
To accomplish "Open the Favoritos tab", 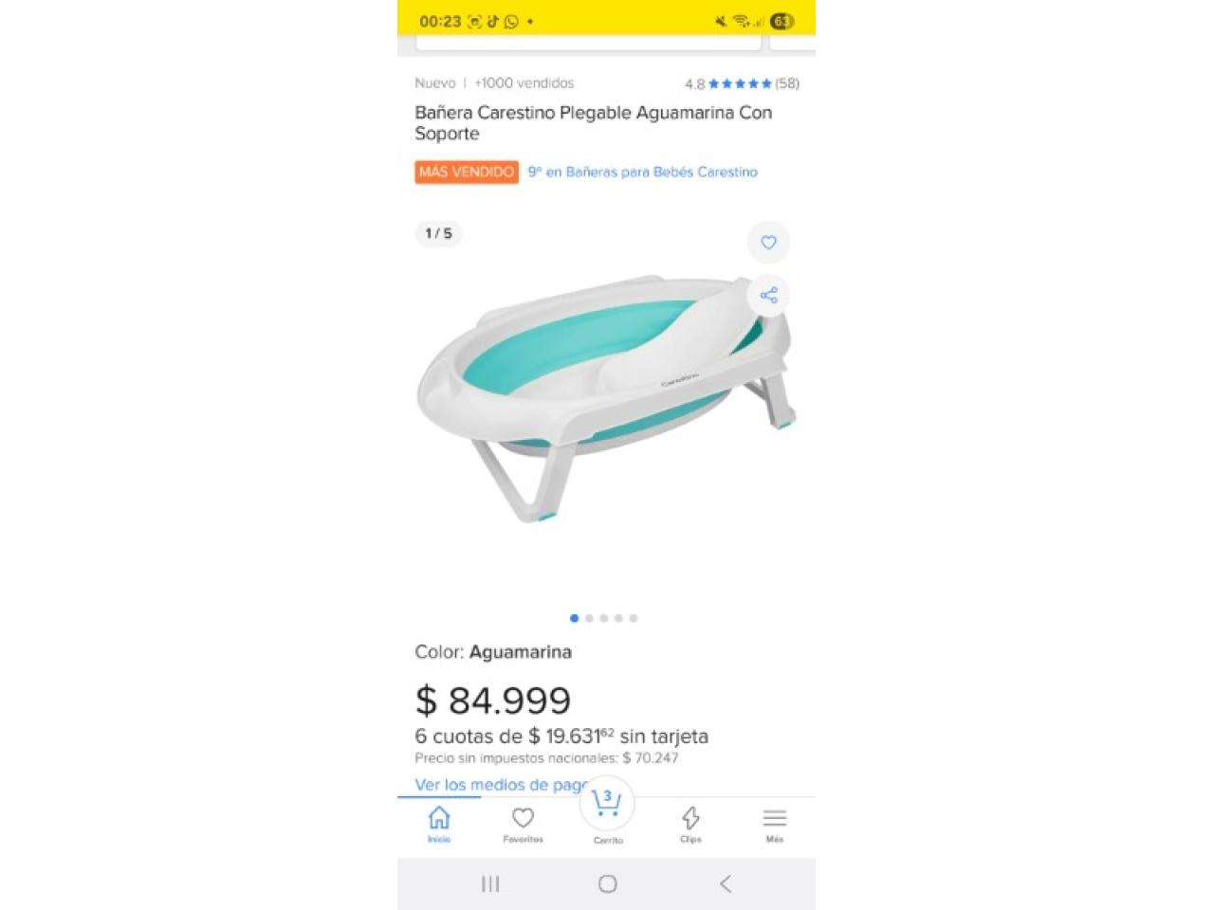I will (523, 825).
